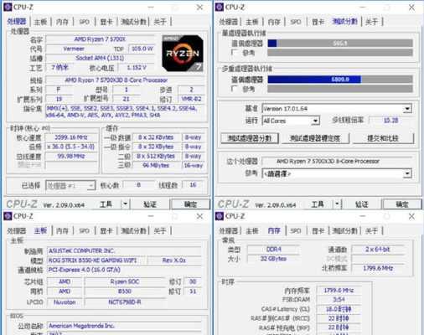Click CPU-Z app icon in memory window
Viewport: 424px width, 335px height.
tap(220, 216)
